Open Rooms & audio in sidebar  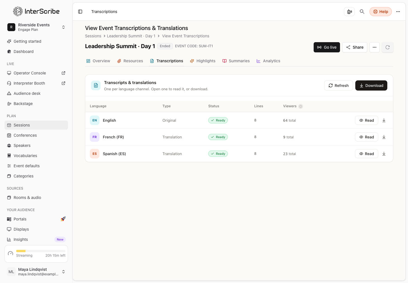point(36,198)
